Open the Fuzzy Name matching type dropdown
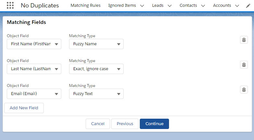Viewport: 254px width, 140px height. coord(96,44)
